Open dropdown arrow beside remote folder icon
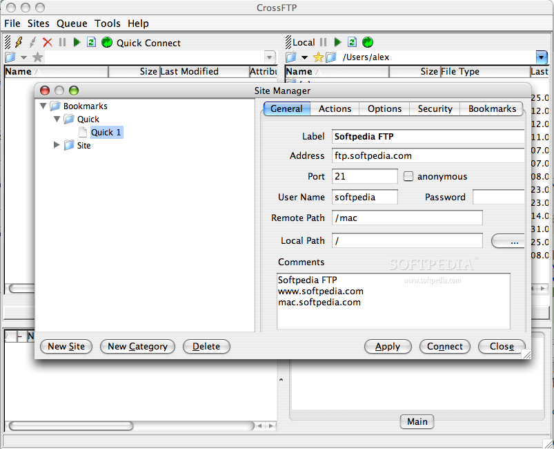554x449 pixels. click(23, 57)
